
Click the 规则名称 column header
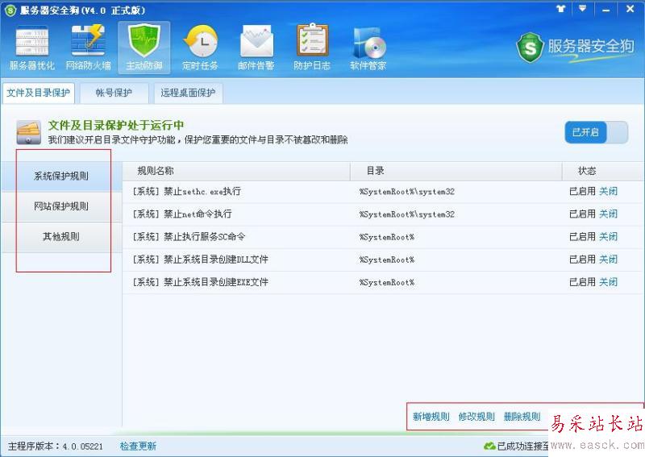tap(236, 171)
